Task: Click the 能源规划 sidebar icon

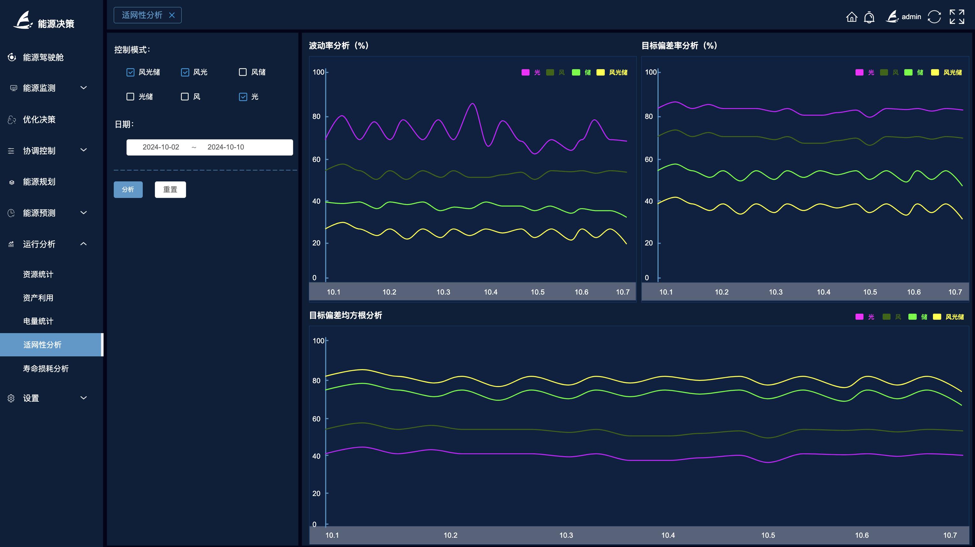Action: [12, 182]
